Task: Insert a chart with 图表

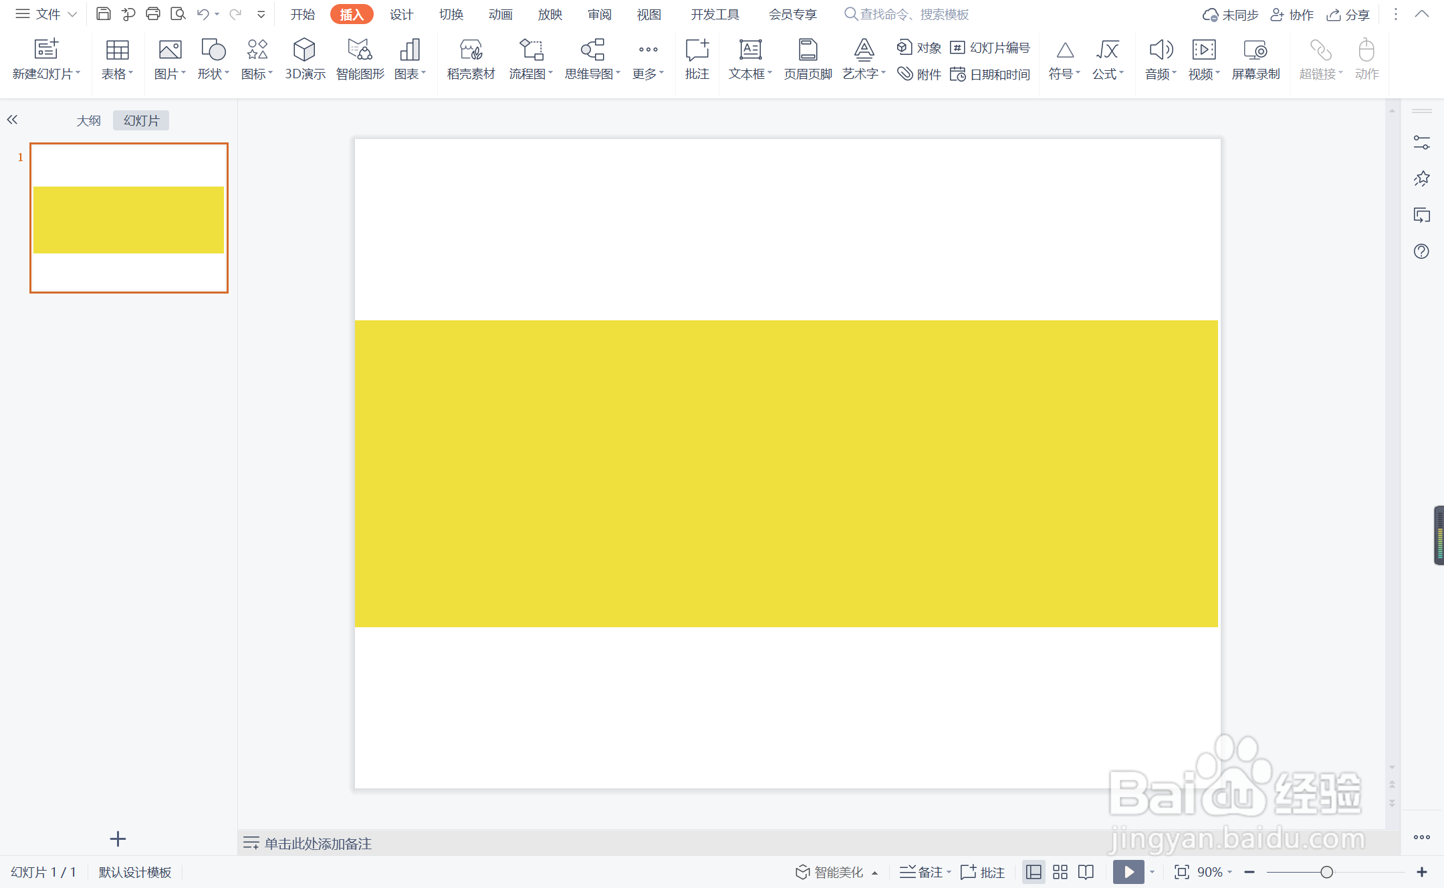Action: tap(410, 59)
